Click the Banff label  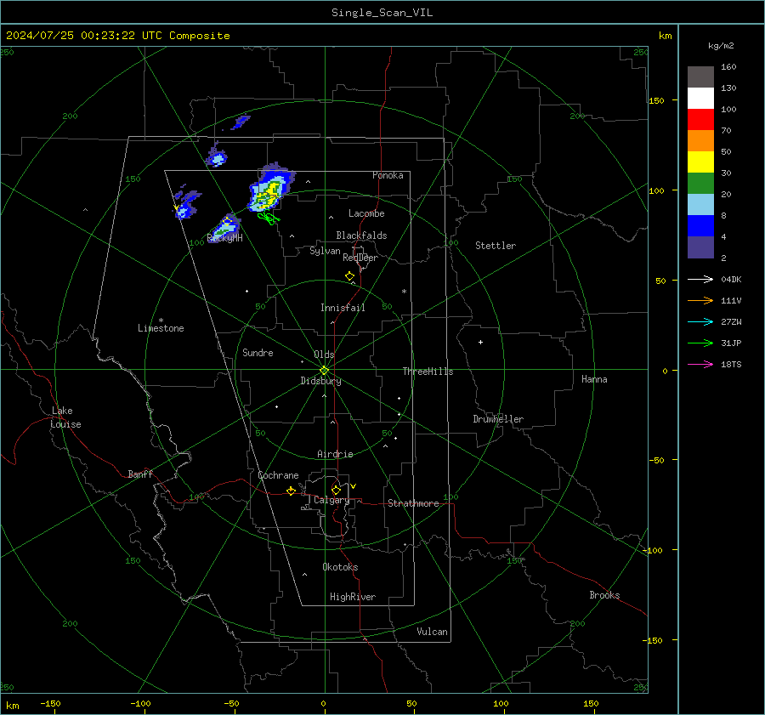coord(140,474)
